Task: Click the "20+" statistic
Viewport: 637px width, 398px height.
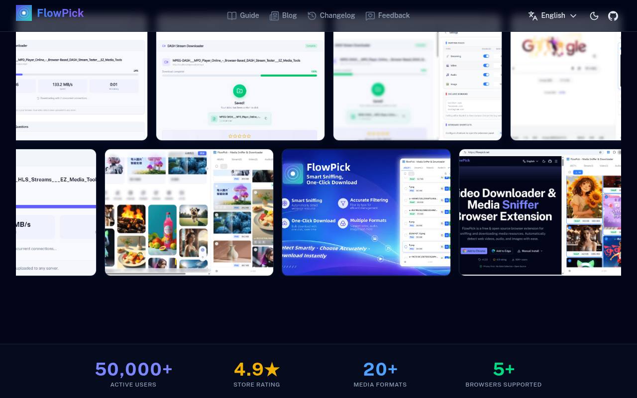Action: 380,369
